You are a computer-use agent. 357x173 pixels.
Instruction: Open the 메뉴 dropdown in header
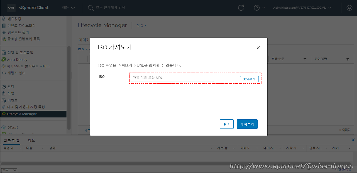tap(69, 8)
